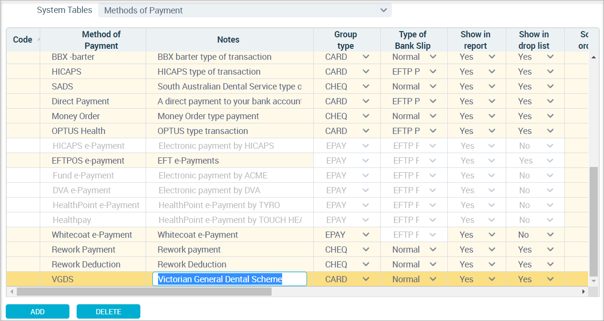Screen dimensions: 604x321
Task: Select the VGDS method of payment cell
Action: 93,279
